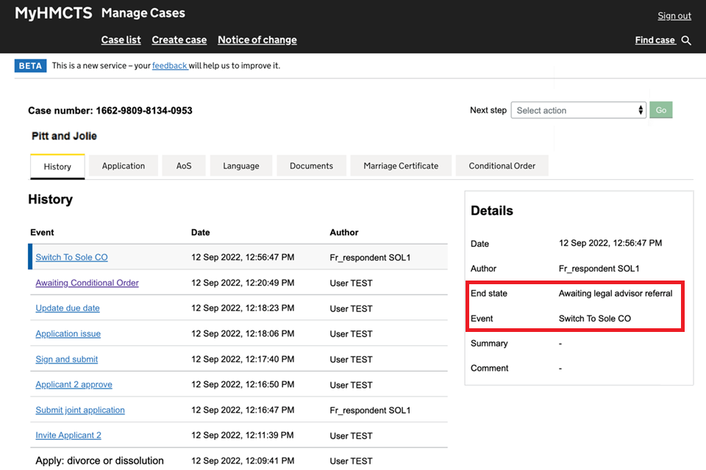The image size is (706, 470).
Task: Click the search magnifier icon beside Find case
Action: pos(686,40)
